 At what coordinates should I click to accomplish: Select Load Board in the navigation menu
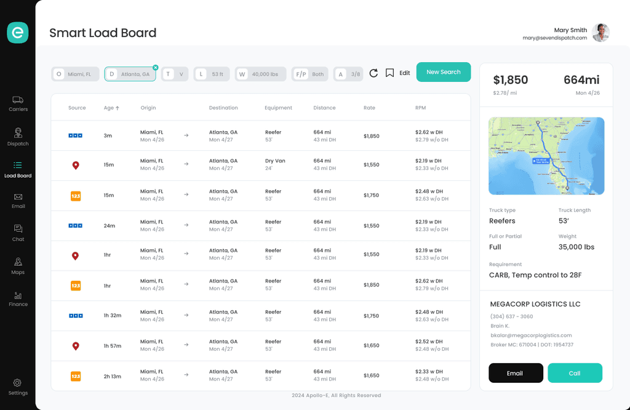click(x=18, y=169)
